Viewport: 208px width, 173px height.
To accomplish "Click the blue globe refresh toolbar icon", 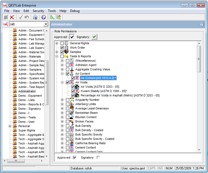I will coord(44,17).
